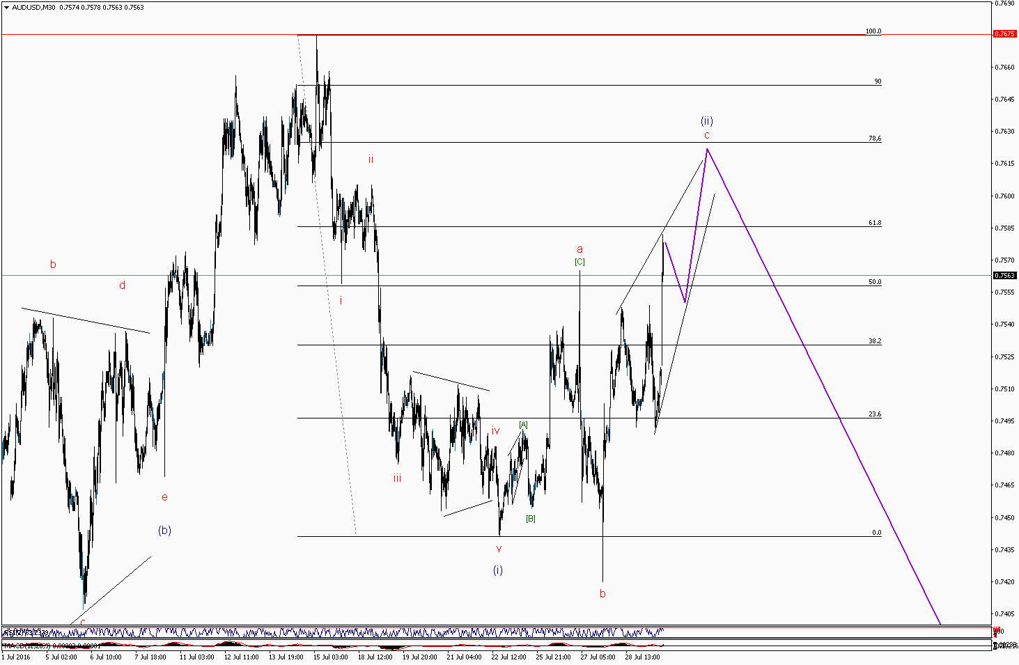
Task: Click the 0.7570 price axis label
Action: (x=1005, y=260)
